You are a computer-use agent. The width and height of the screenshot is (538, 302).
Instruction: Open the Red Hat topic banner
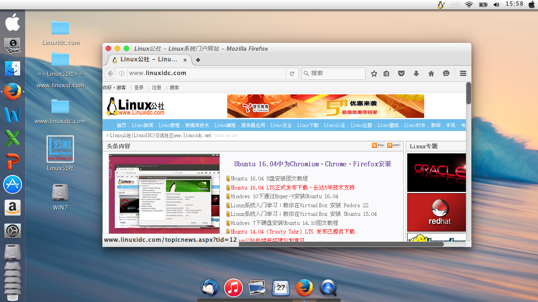(436, 212)
